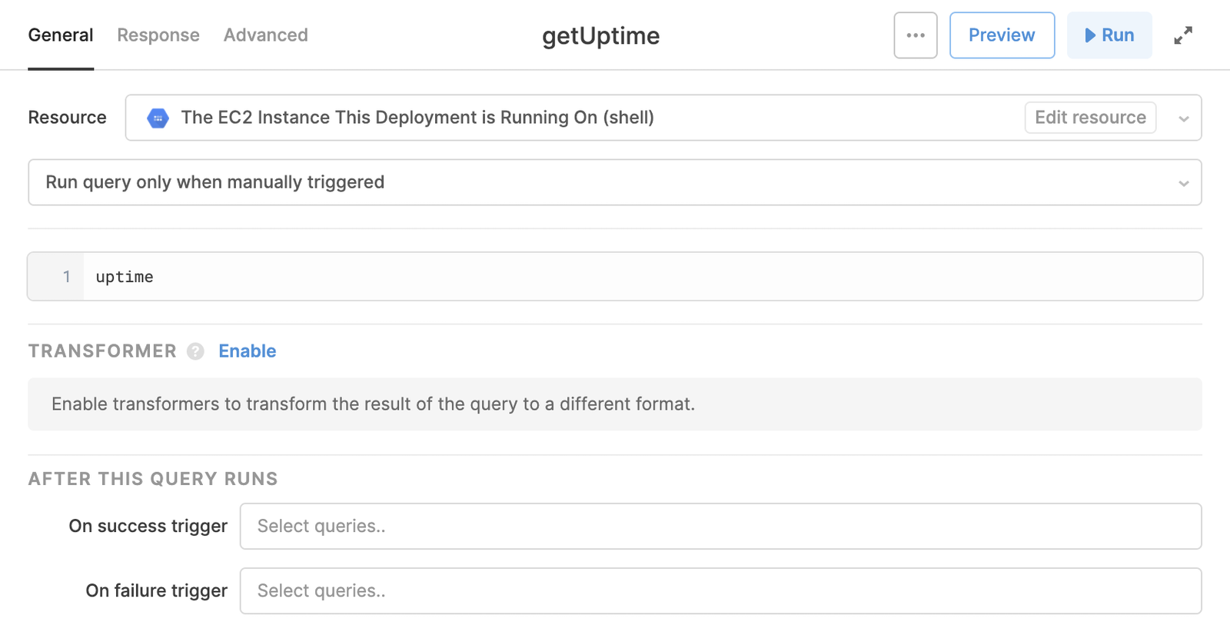The image size is (1230, 635).
Task: Click the getUptime query name
Action: tap(600, 36)
